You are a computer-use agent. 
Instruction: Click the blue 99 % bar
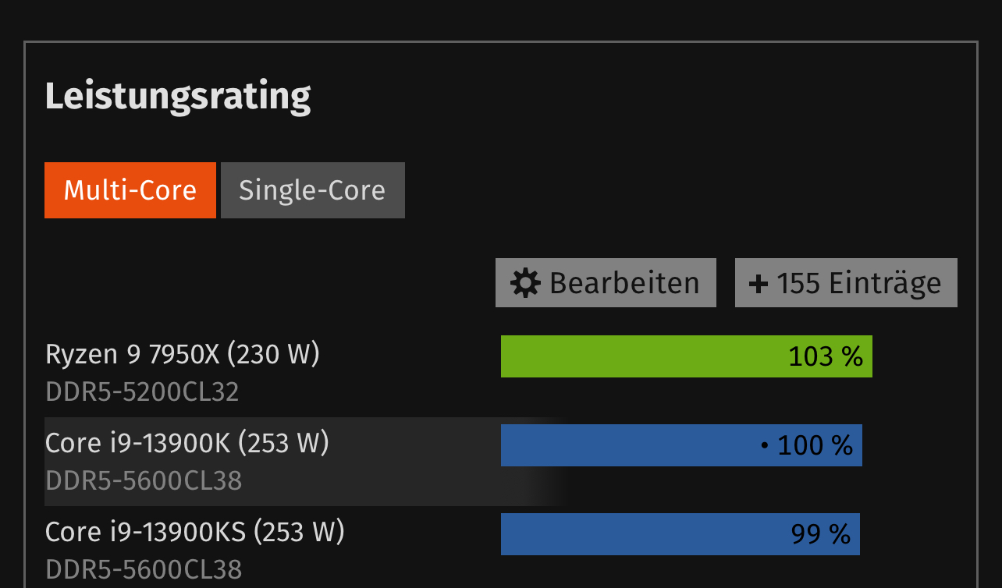[x=680, y=534]
